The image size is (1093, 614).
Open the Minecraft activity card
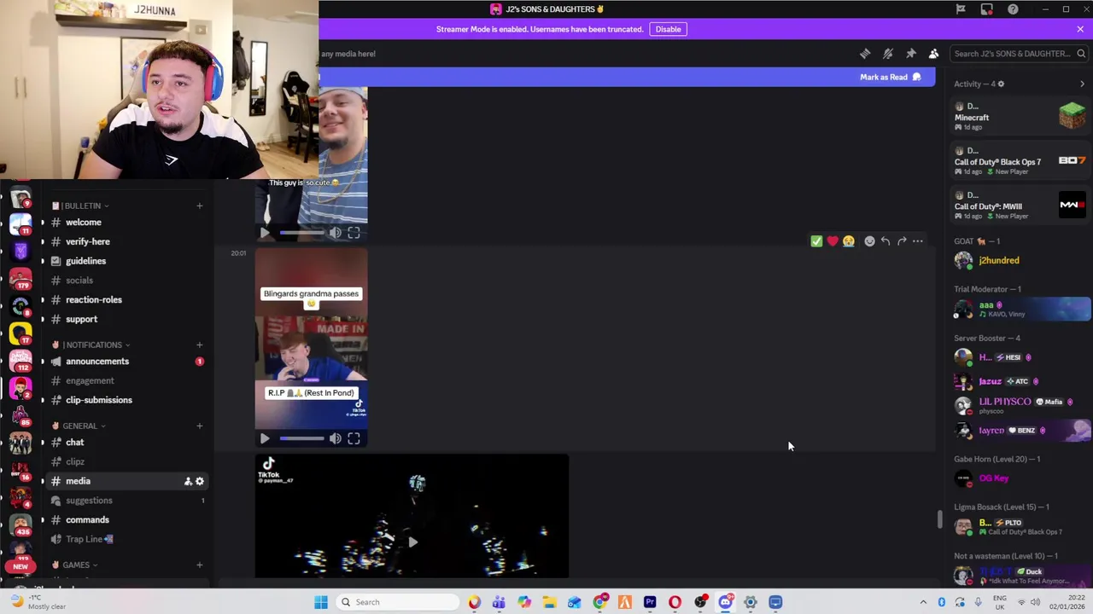coord(1020,117)
